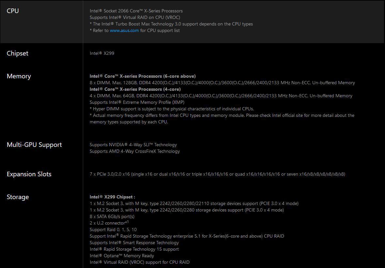Select the Hyper DIMM support note
The height and width of the screenshot is (268, 385).
click(172, 109)
